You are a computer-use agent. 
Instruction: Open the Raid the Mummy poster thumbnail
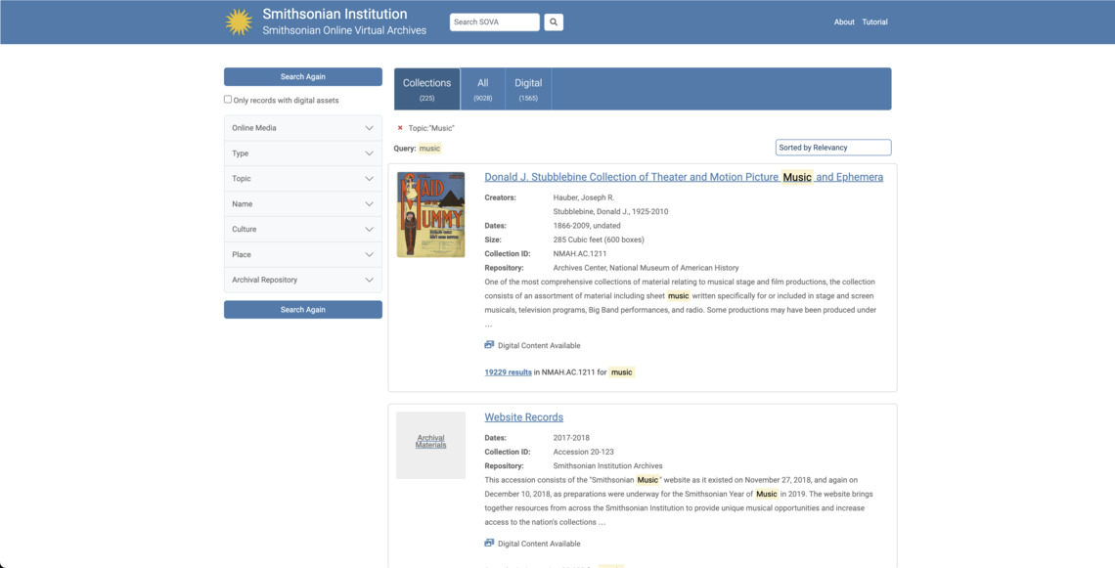[430, 213]
